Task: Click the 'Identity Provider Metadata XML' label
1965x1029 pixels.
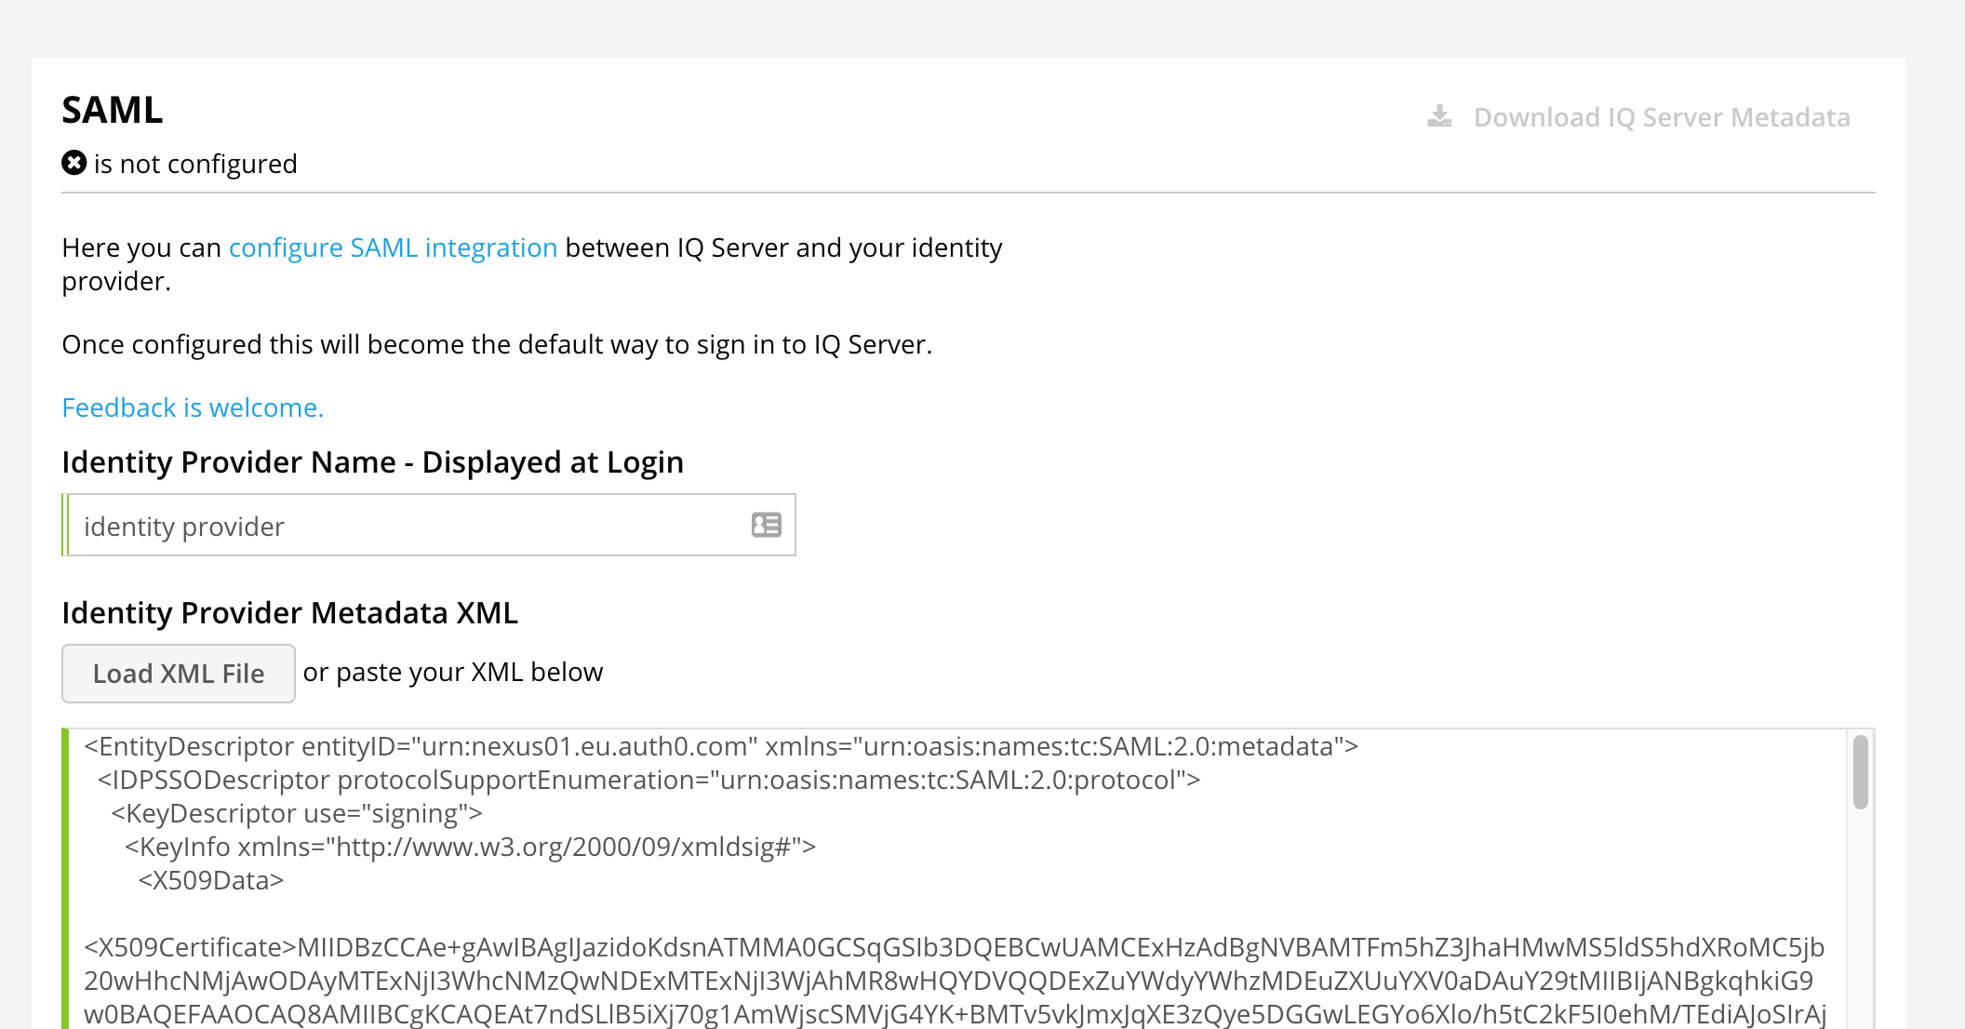Action: click(x=289, y=613)
